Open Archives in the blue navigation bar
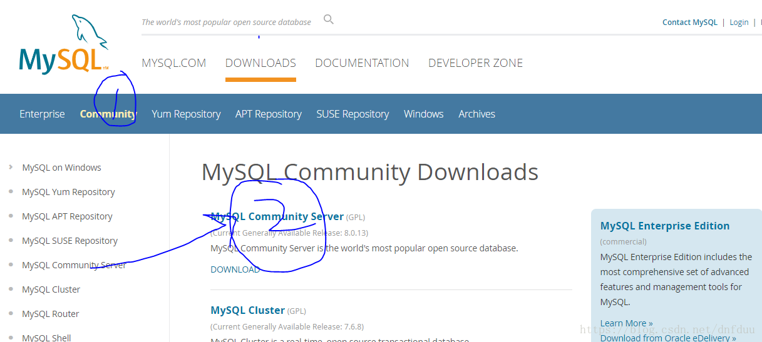The height and width of the screenshot is (342, 762). (476, 114)
